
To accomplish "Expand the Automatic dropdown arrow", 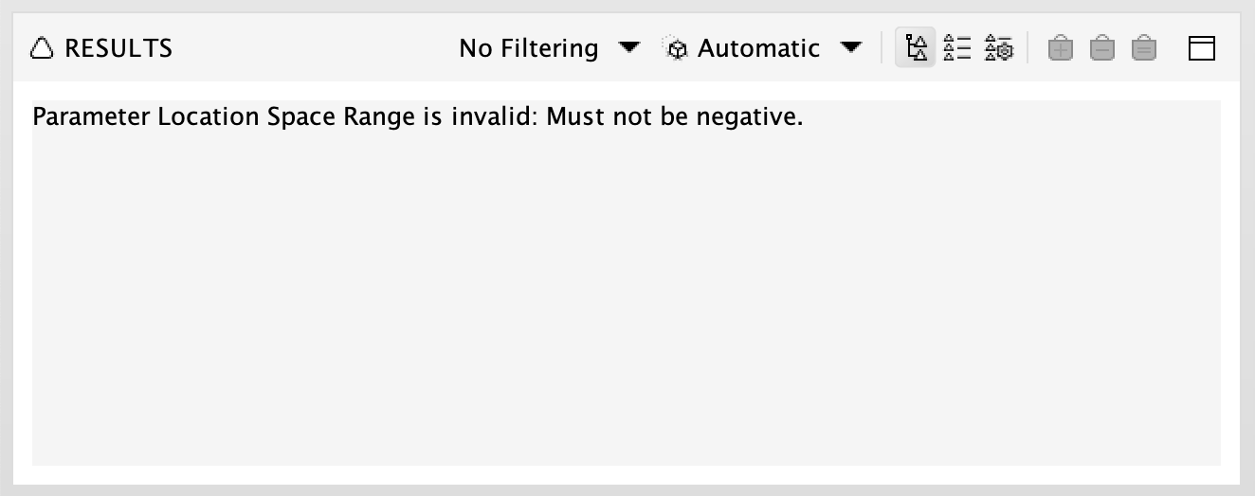I will (x=851, y=47).
